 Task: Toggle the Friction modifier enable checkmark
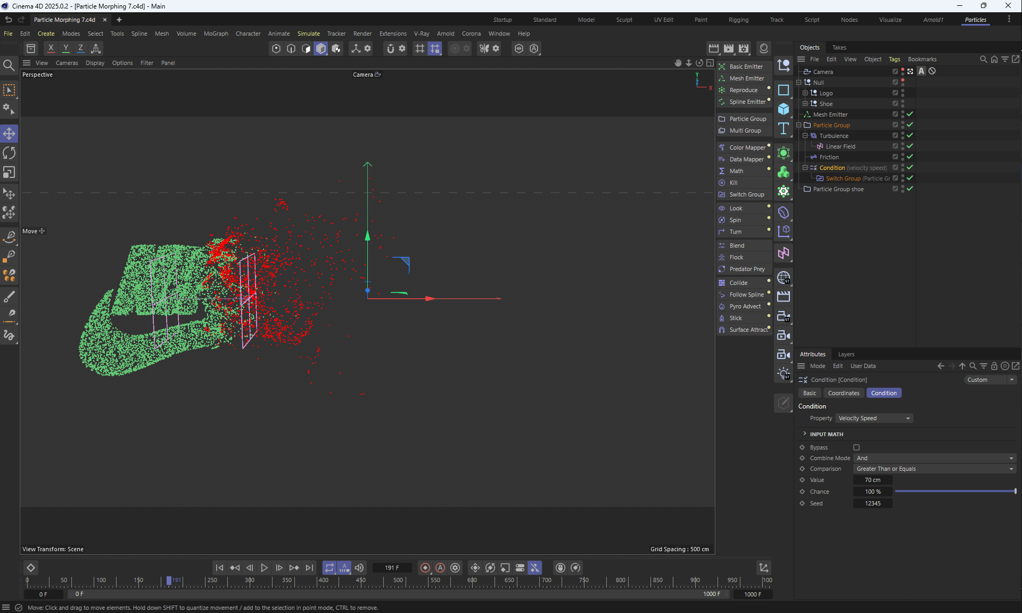pos(910,157)
